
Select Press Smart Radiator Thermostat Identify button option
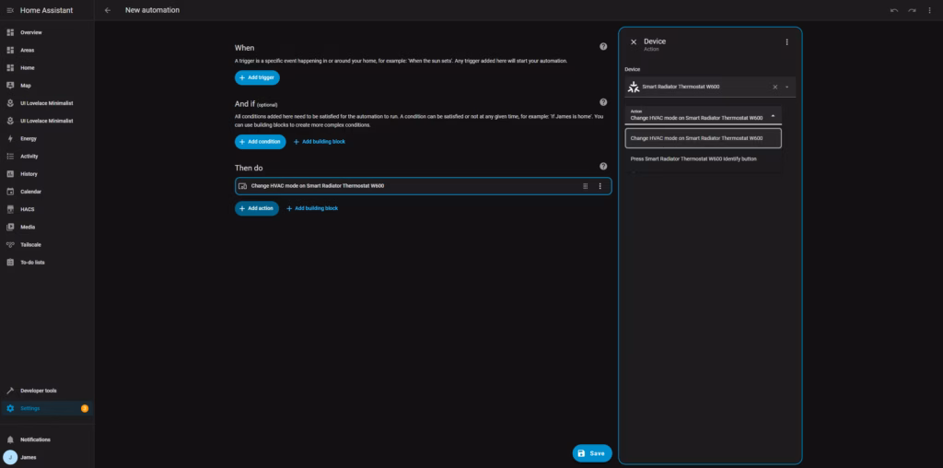coord(693,158)
